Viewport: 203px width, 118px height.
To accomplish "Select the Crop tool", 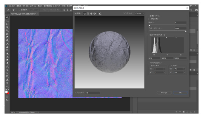I will click(x=7, y=30).
